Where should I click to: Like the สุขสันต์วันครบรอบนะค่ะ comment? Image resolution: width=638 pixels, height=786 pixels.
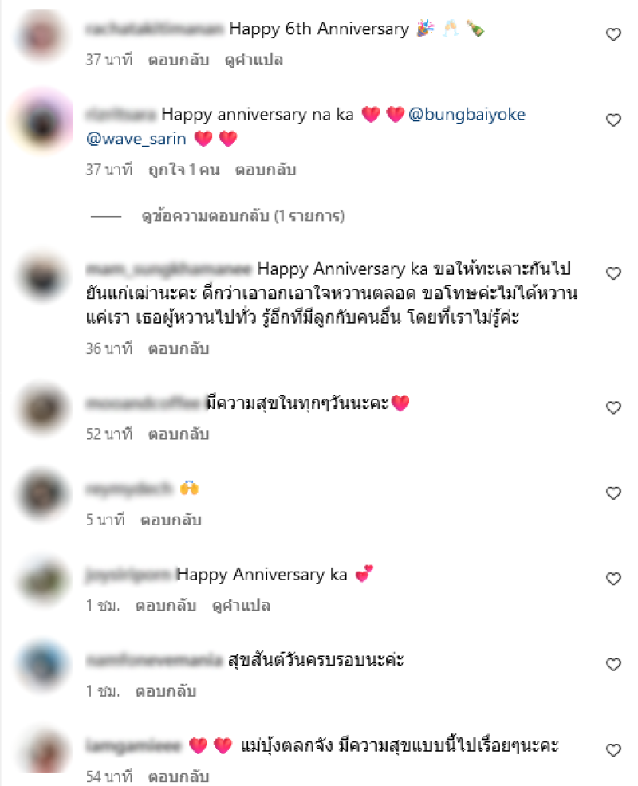(613, 665)
